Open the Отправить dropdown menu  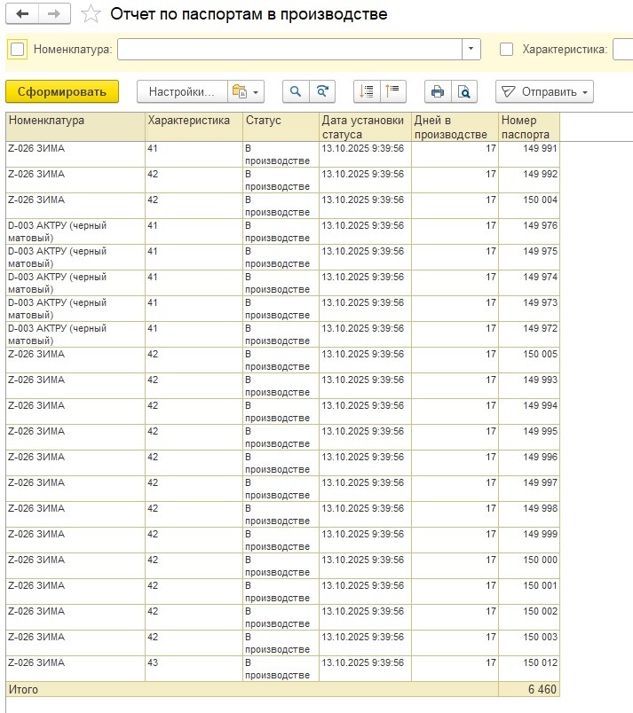(x=543, y=91)
